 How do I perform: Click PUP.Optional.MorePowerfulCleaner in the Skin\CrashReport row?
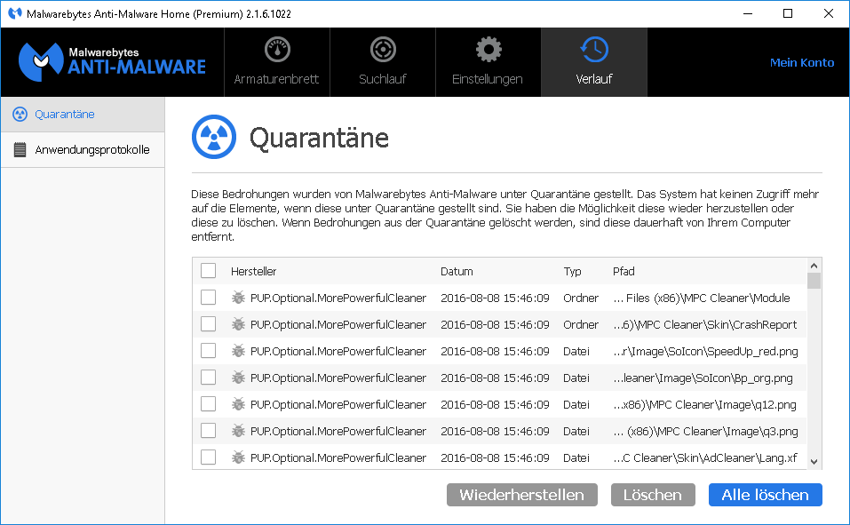tap(338, 324)
